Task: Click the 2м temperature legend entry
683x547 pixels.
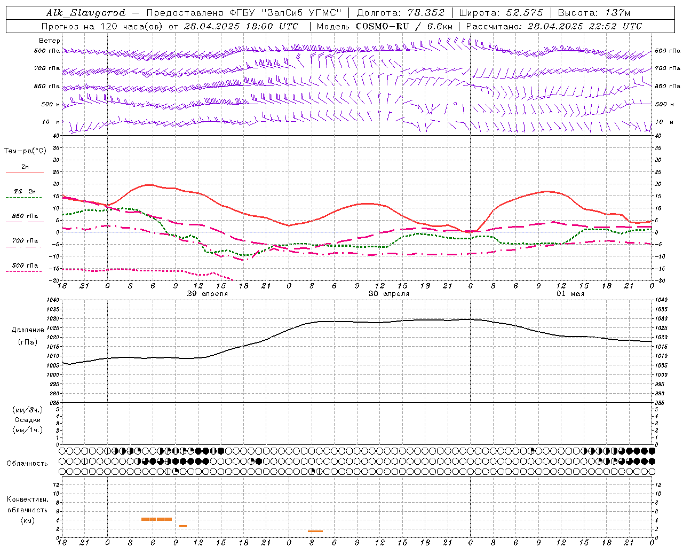Action: tap(25, 167)
